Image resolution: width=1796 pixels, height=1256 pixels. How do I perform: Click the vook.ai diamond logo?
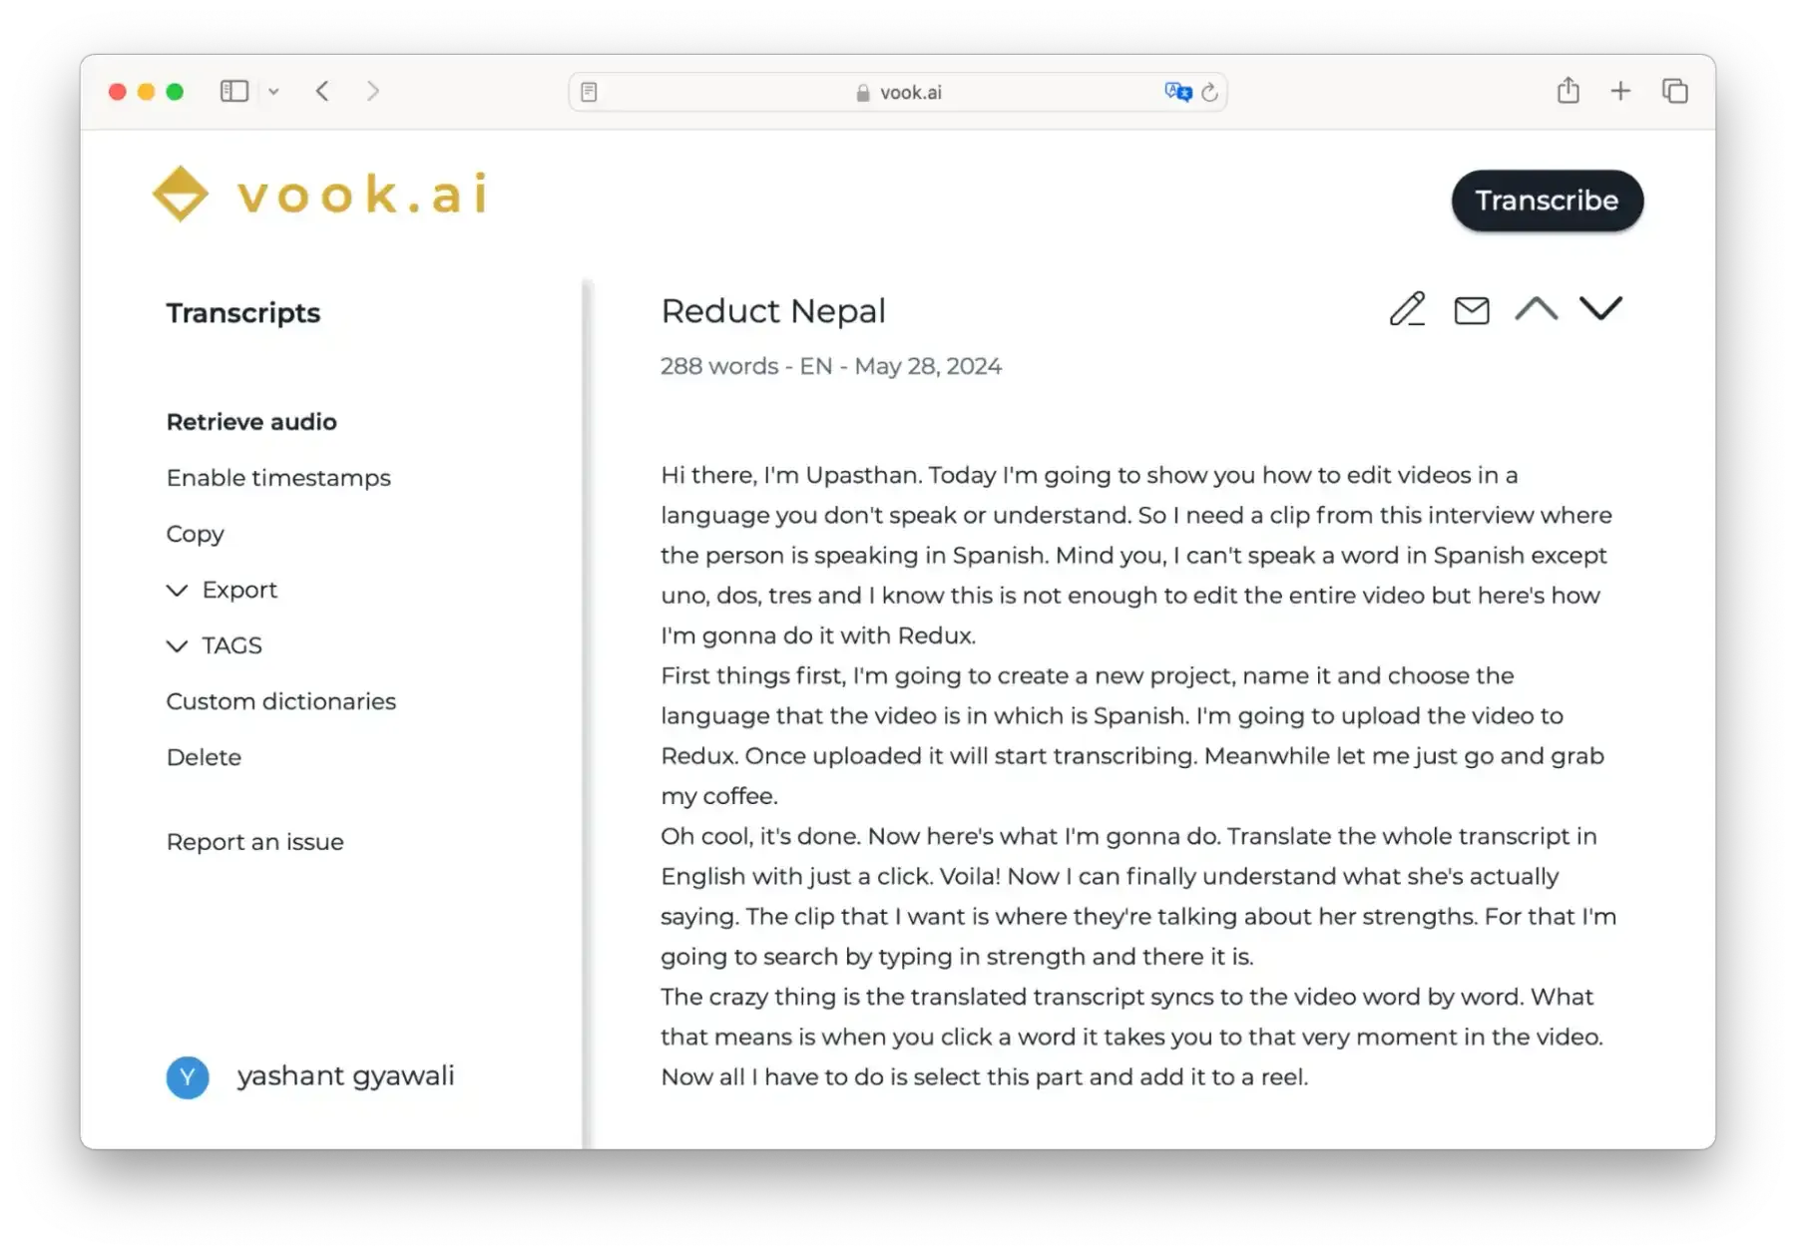coord(181,194)
